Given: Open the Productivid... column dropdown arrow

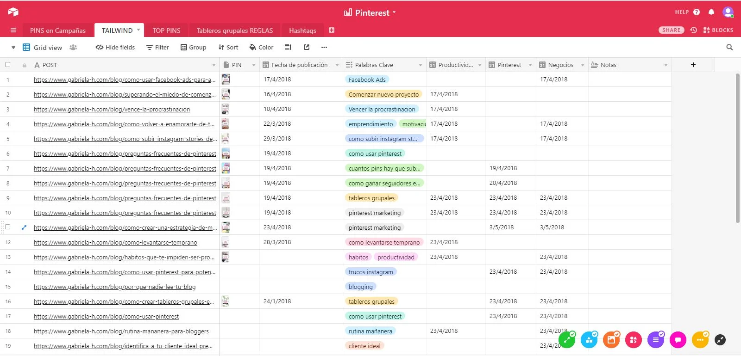Looking at the screenshot, I should click(x=480, y=65).
